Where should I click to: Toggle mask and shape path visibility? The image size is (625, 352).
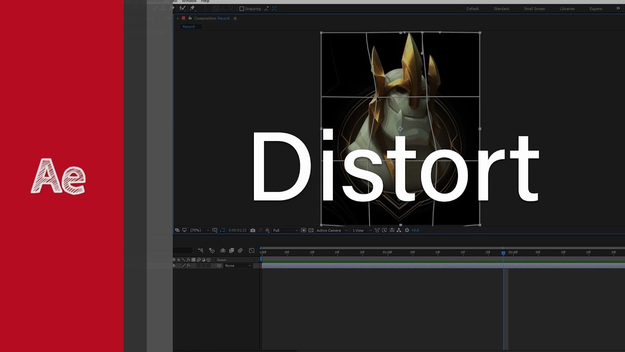pos(223,230)
